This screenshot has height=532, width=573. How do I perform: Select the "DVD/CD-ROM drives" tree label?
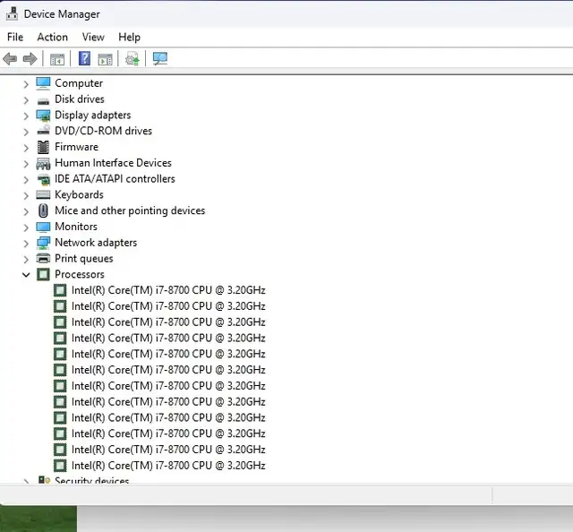(104, 131)
